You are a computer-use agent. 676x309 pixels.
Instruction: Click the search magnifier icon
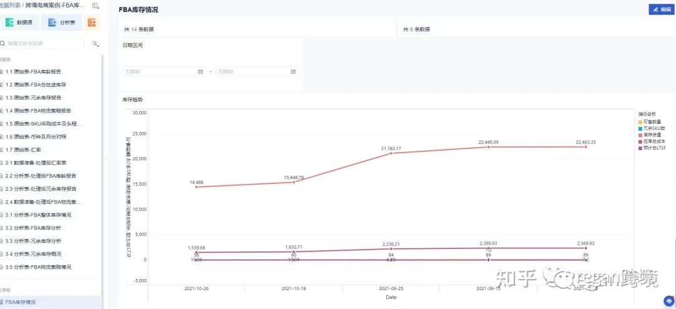pyautogui.click(x=3, y=44)
